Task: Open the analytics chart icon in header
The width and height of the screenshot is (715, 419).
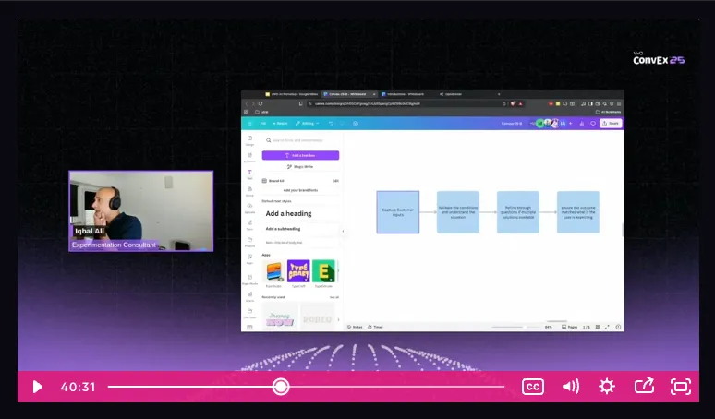Action: pyautogui.click(x=581, y=124)
